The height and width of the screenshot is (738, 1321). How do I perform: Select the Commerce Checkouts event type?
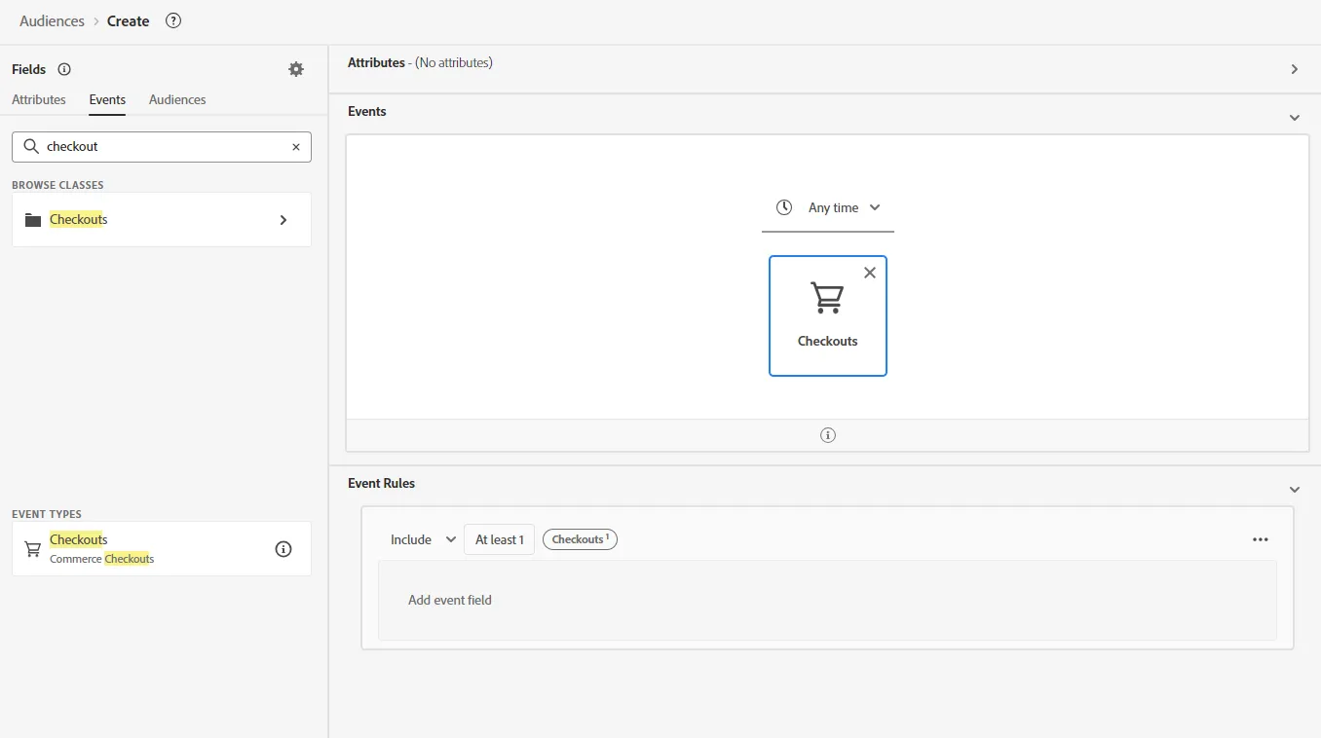[162, 549]
